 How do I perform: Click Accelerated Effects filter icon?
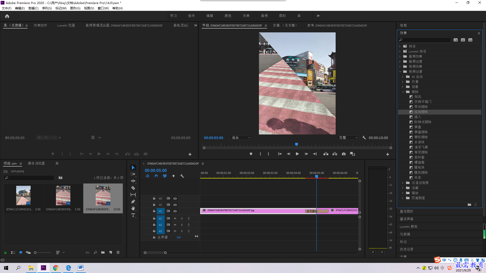click(x=456, y=40)
